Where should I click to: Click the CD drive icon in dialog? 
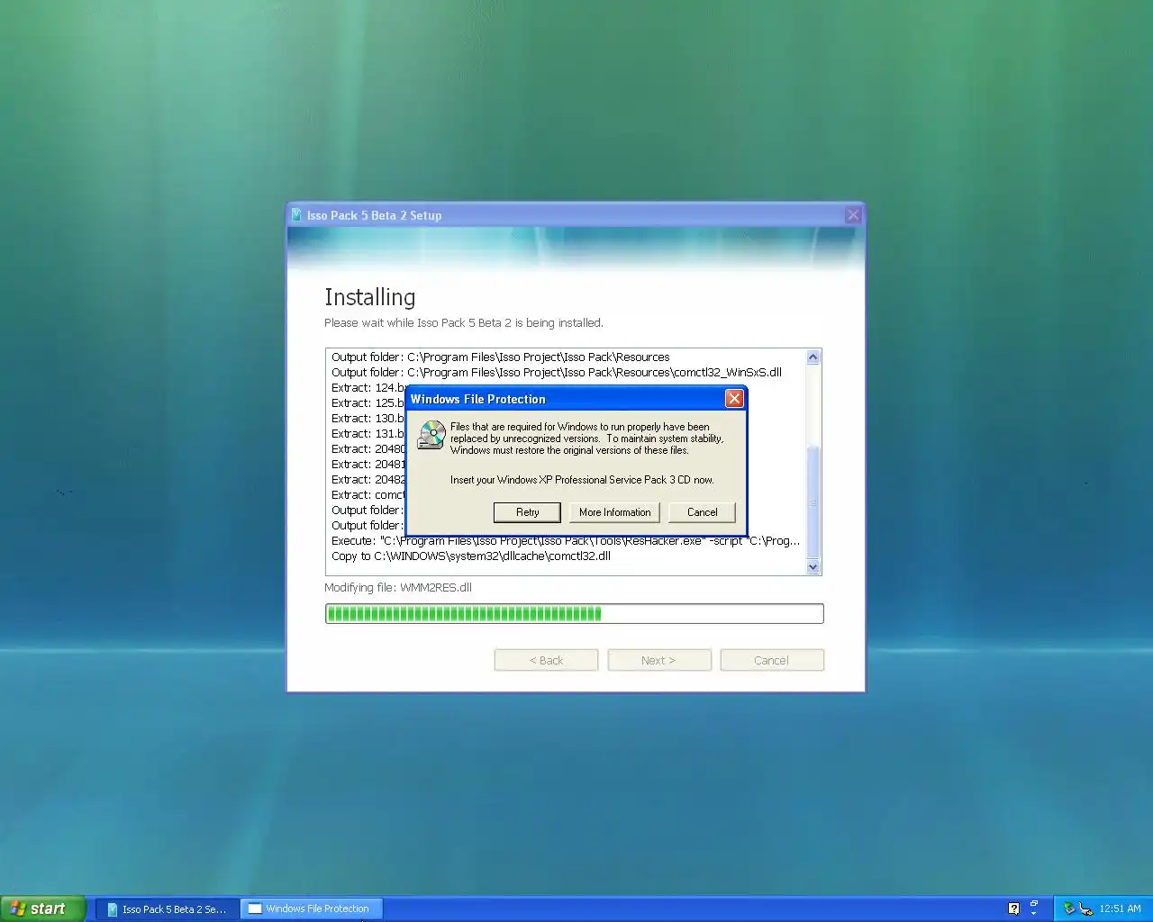point(431,436)
